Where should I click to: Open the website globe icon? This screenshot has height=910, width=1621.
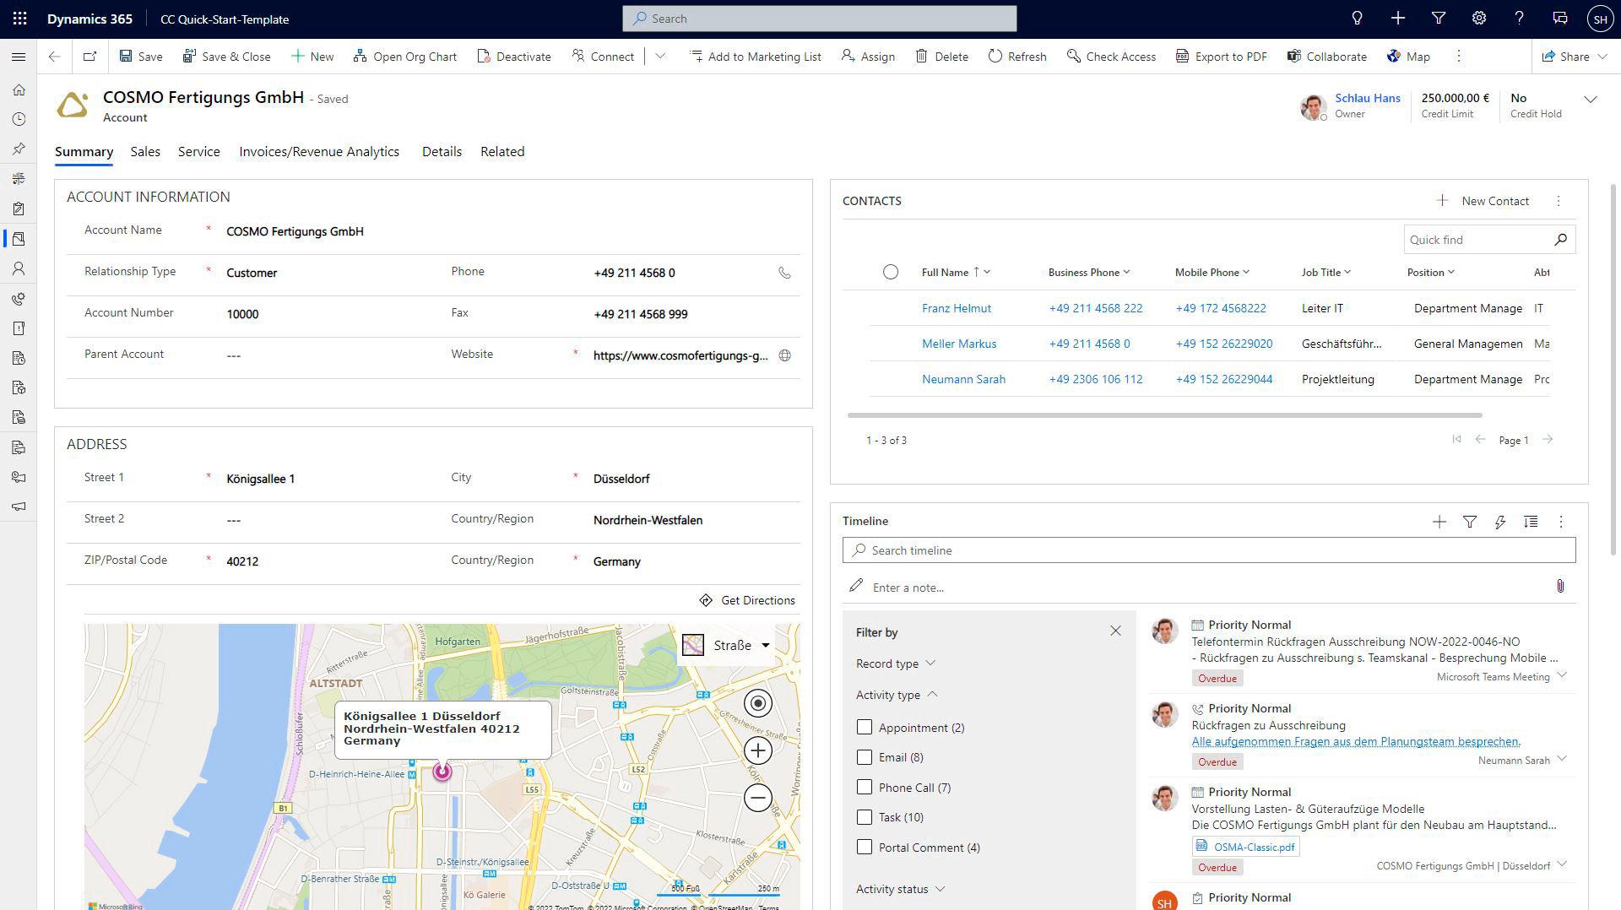[784, 355]
